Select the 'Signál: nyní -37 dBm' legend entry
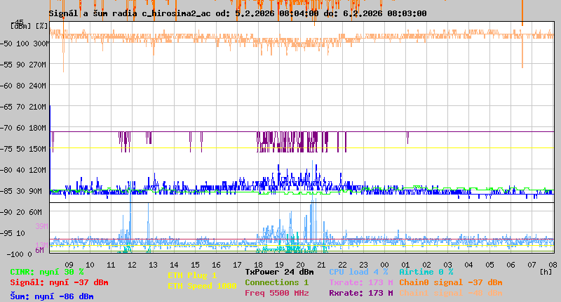 [59, 282]
